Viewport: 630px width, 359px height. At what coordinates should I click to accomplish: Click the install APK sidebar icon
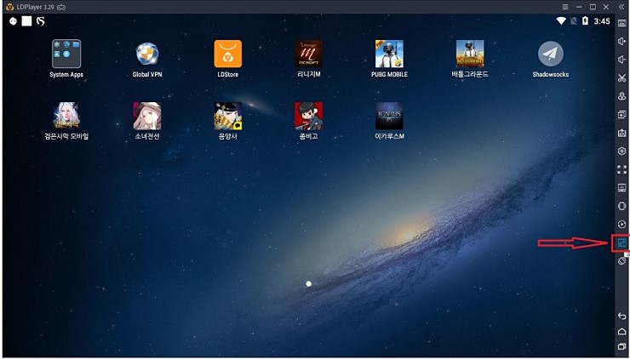coord(621,133)
